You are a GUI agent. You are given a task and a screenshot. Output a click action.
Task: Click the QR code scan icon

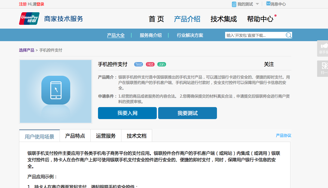coord(324,66)
